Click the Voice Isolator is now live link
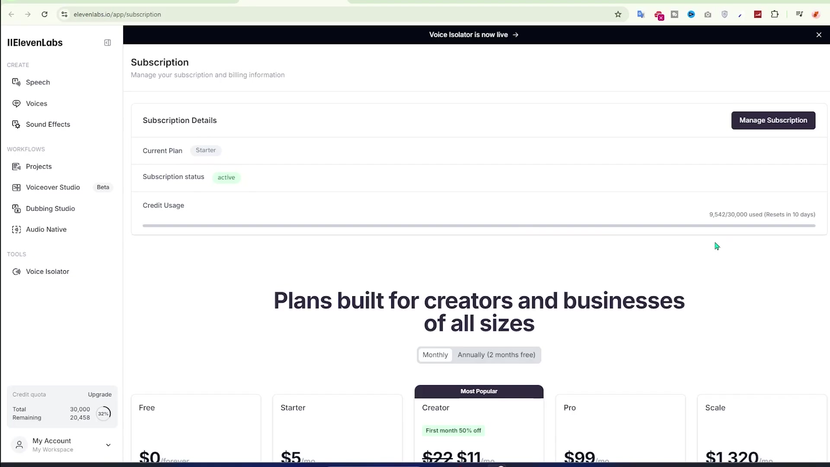 474,35
